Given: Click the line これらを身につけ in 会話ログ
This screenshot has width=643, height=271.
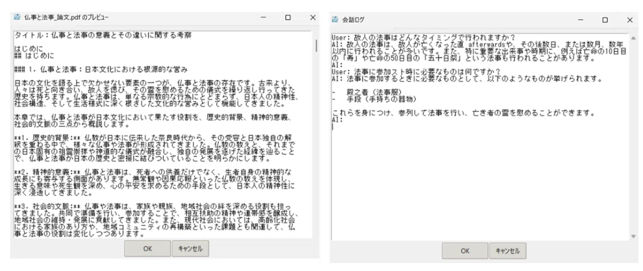Looking at the screenshot, I should pyautogui.click(x=463, y=113).
